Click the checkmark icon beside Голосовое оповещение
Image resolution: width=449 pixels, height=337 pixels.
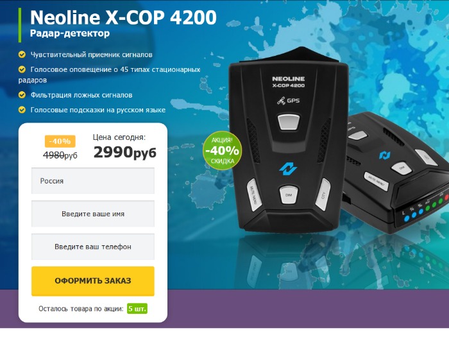click(22, 69)
